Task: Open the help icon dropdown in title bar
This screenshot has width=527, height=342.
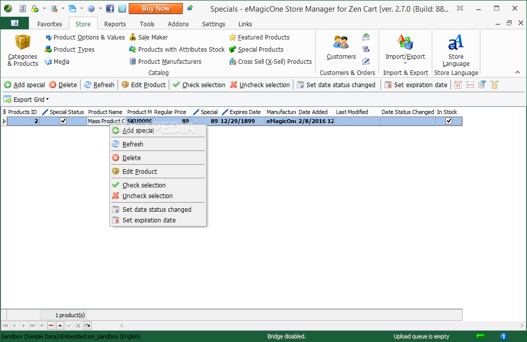Action: 100,9
